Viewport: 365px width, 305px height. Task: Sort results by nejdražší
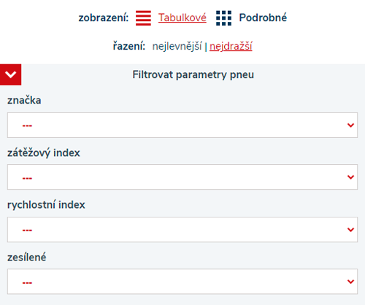[231, 46]
